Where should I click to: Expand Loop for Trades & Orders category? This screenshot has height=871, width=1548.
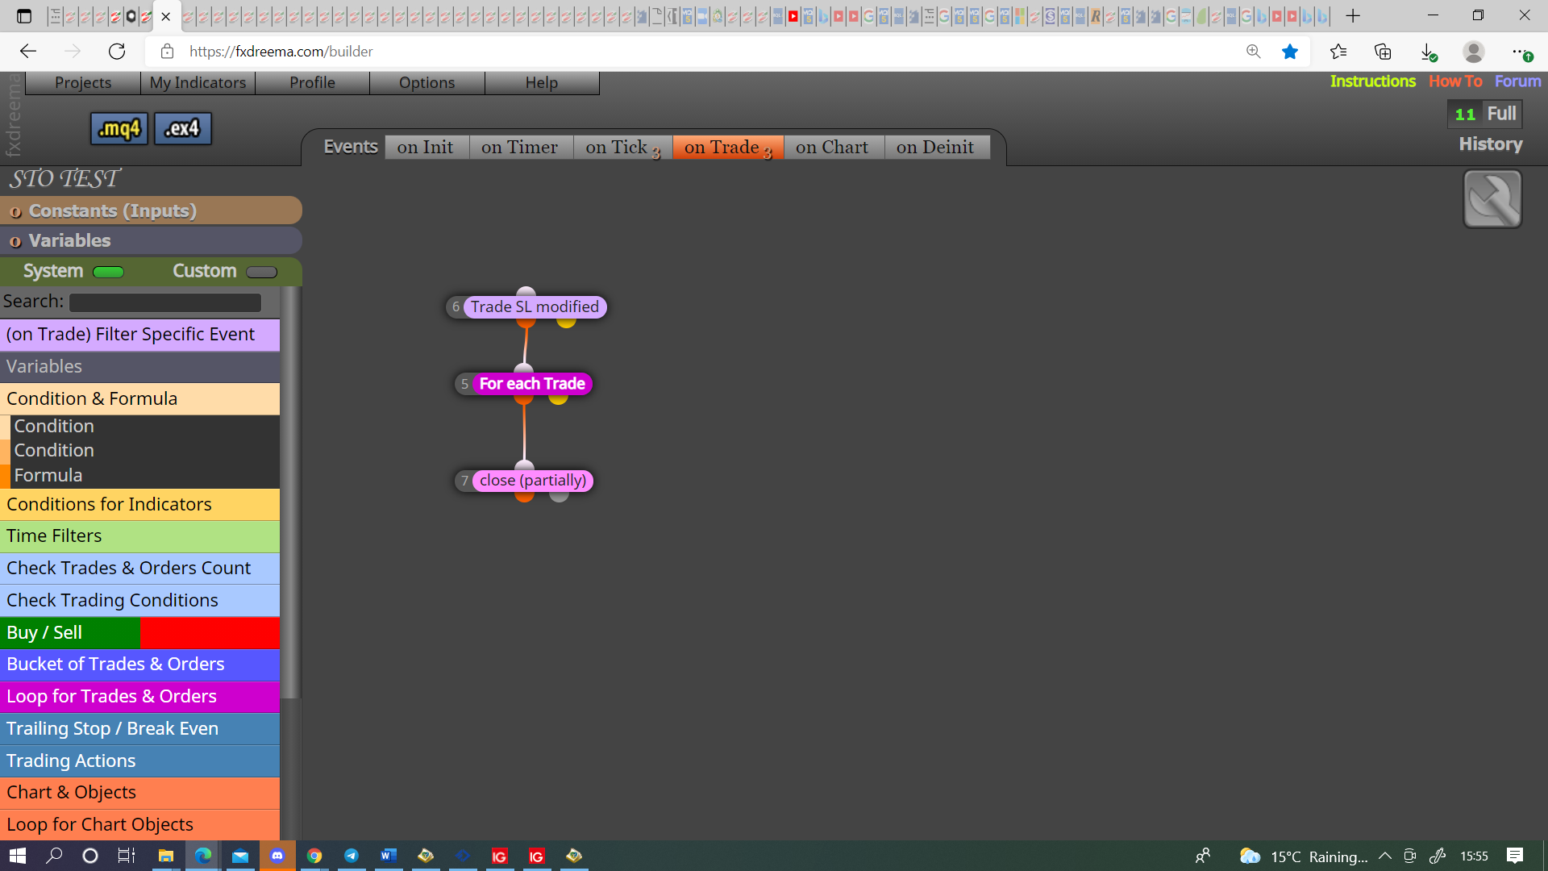point(139,697)
